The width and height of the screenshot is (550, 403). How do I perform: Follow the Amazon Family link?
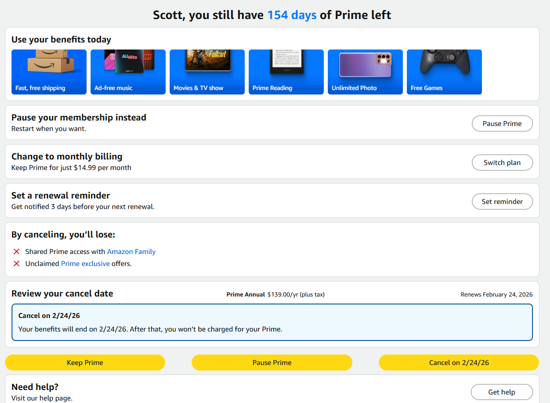131,251
